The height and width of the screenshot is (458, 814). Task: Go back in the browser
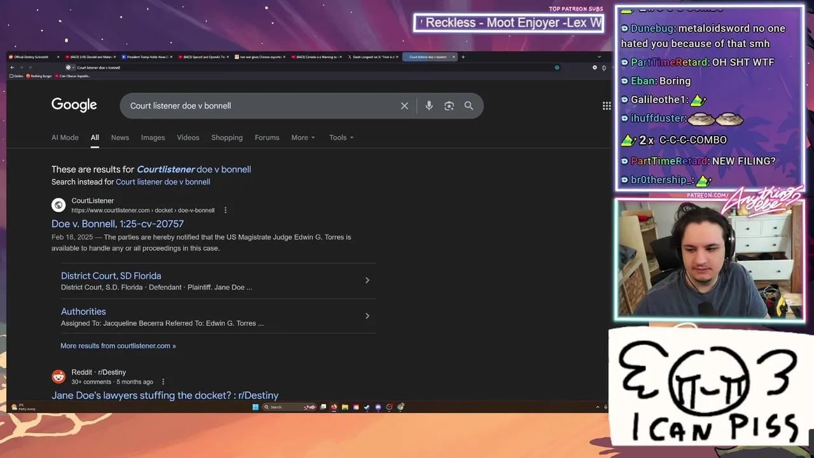click(12, 67)
